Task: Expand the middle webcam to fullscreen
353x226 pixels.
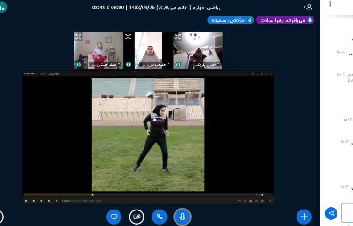Action: tap(128, 37)
